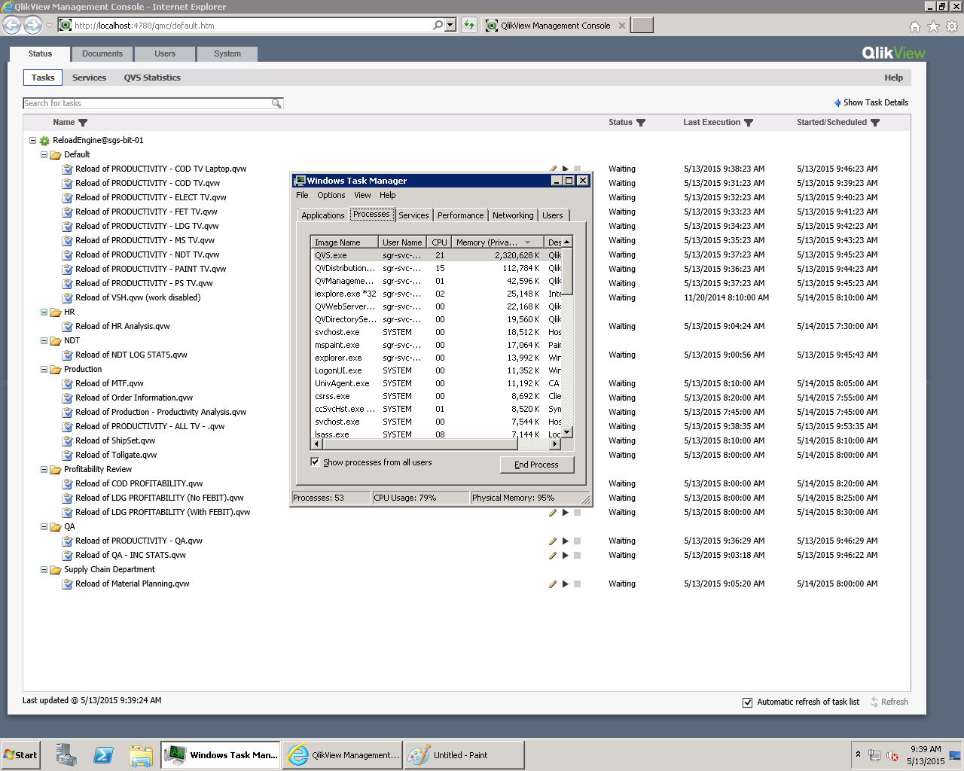964x771 pixels.
Task: Launch PowerShell from the taskbar
Action: pyautogui.click(x=103, y=755)
